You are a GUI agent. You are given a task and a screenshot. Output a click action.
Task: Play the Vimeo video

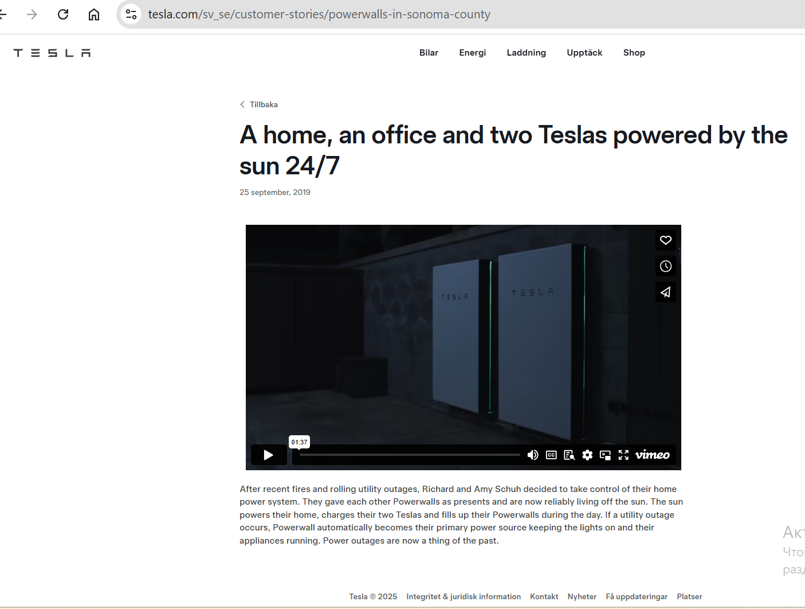coord(269,455)
